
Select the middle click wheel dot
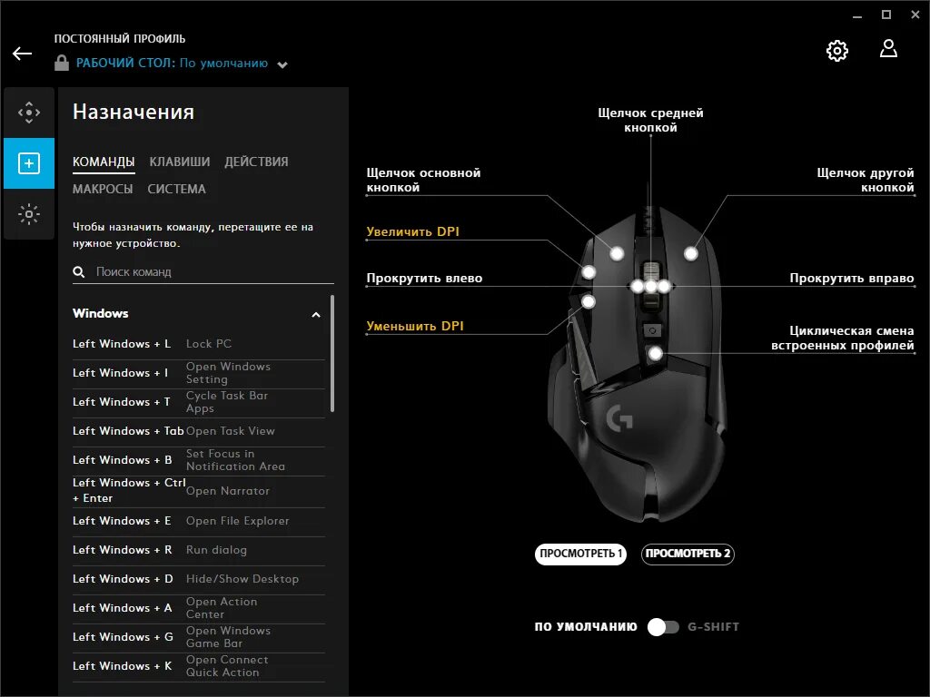(x=650, y=287)
